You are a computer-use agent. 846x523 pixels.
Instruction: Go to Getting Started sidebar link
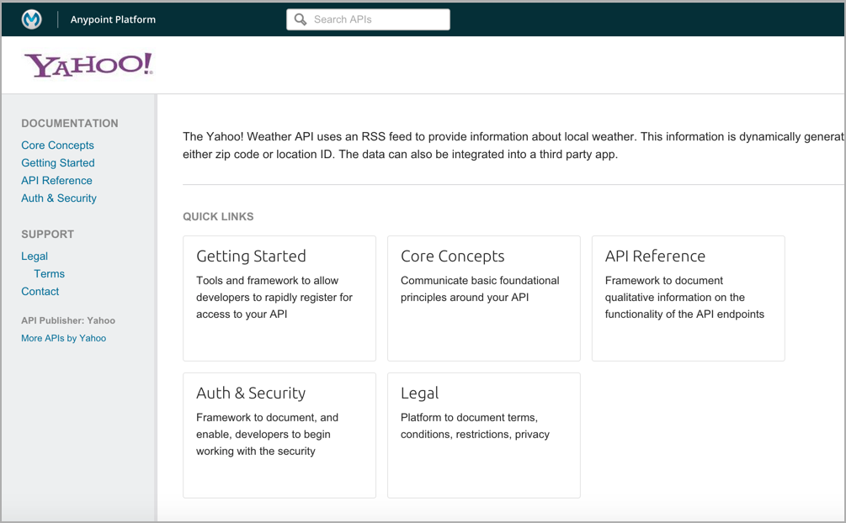point(58,163)
